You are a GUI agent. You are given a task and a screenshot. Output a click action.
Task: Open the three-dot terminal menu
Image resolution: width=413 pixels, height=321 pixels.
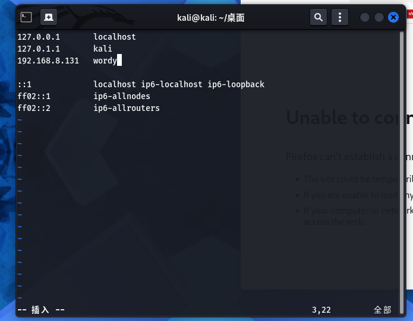coord(339,17)
